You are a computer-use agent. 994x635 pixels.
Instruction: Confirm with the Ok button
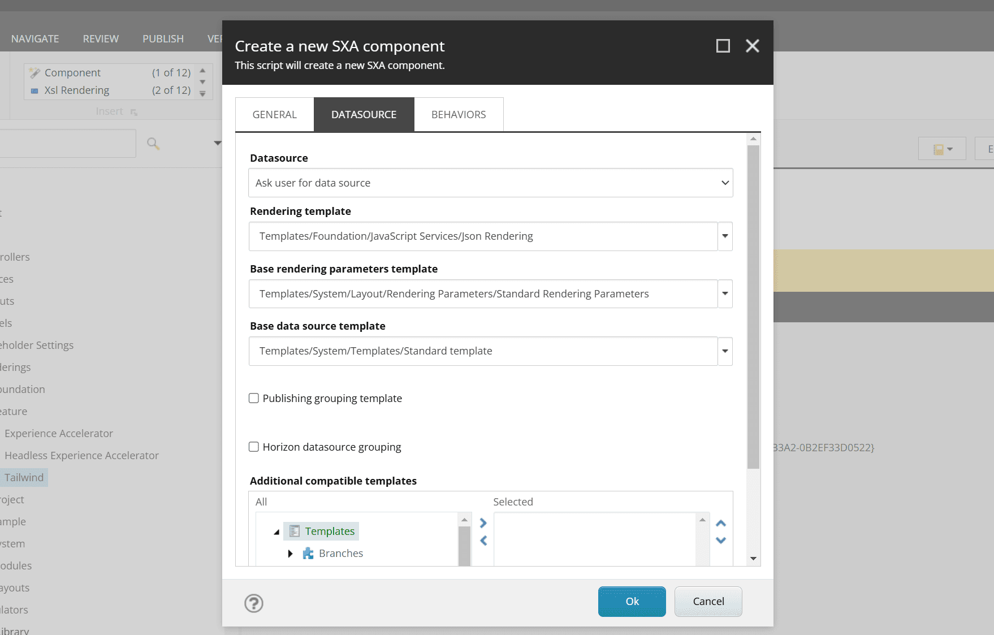(x=632, y=601)
